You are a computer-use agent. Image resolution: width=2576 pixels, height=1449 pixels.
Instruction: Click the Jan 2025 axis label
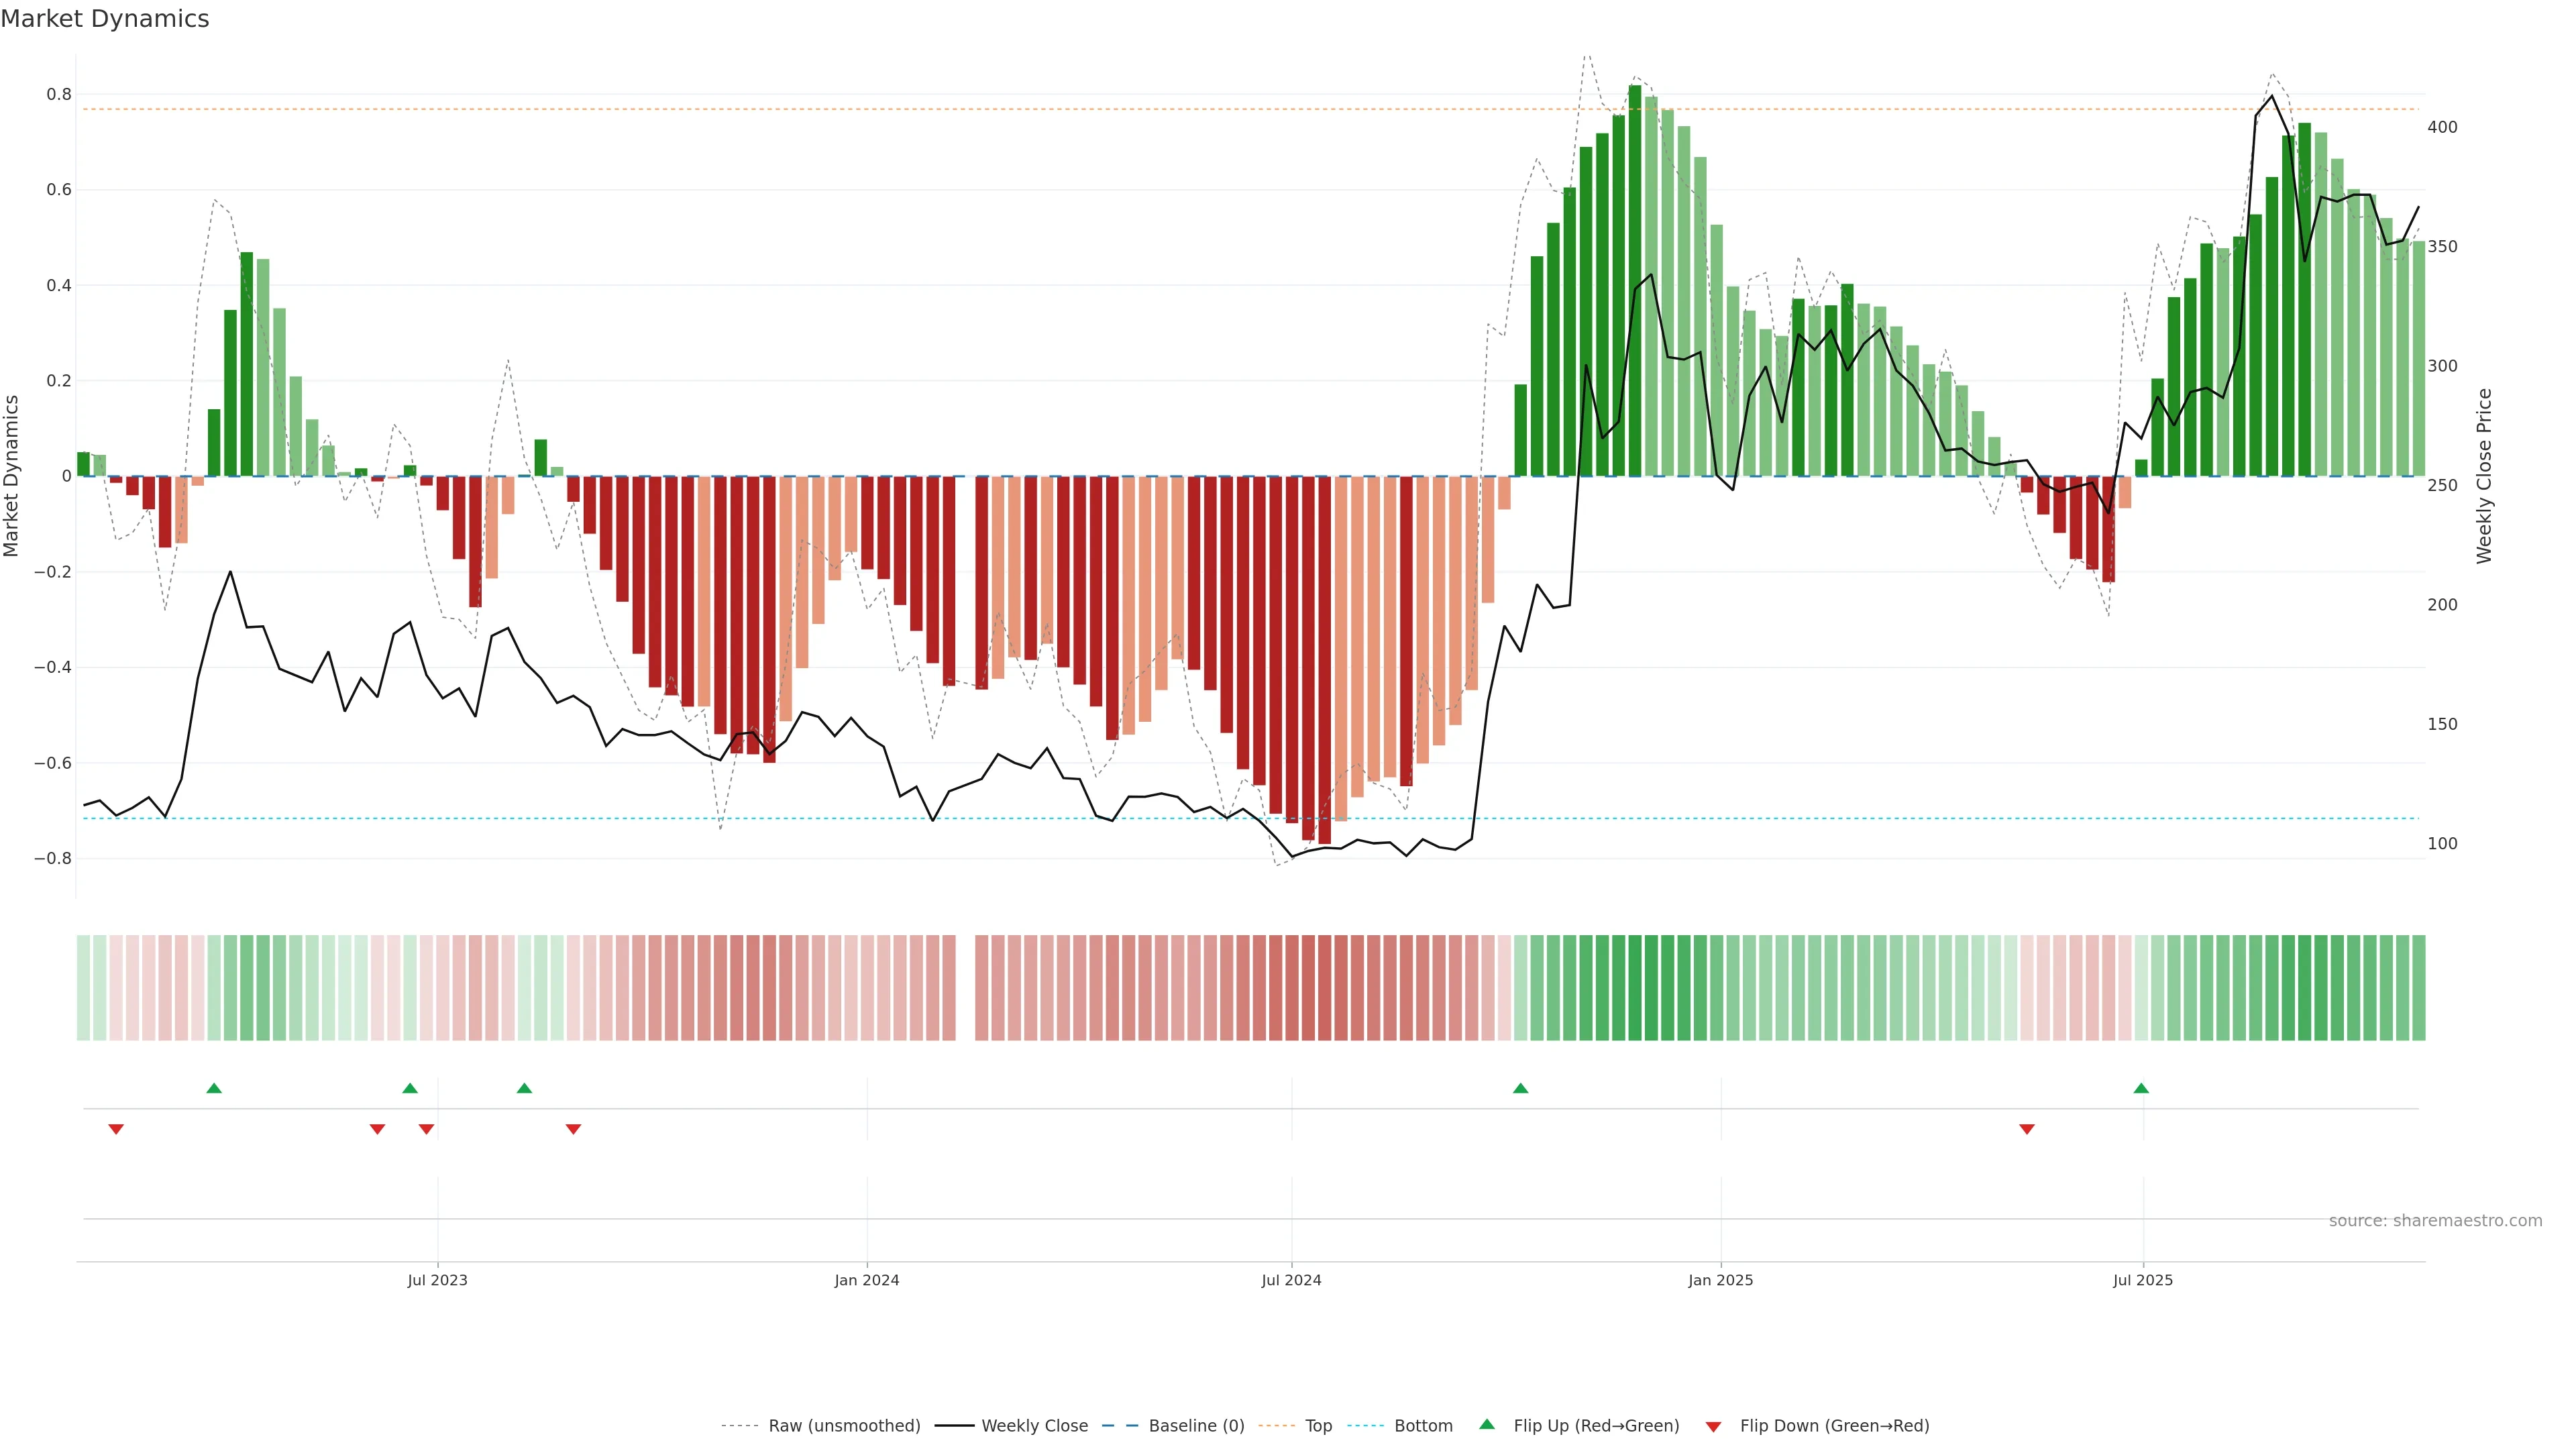coord(1720,1280)
